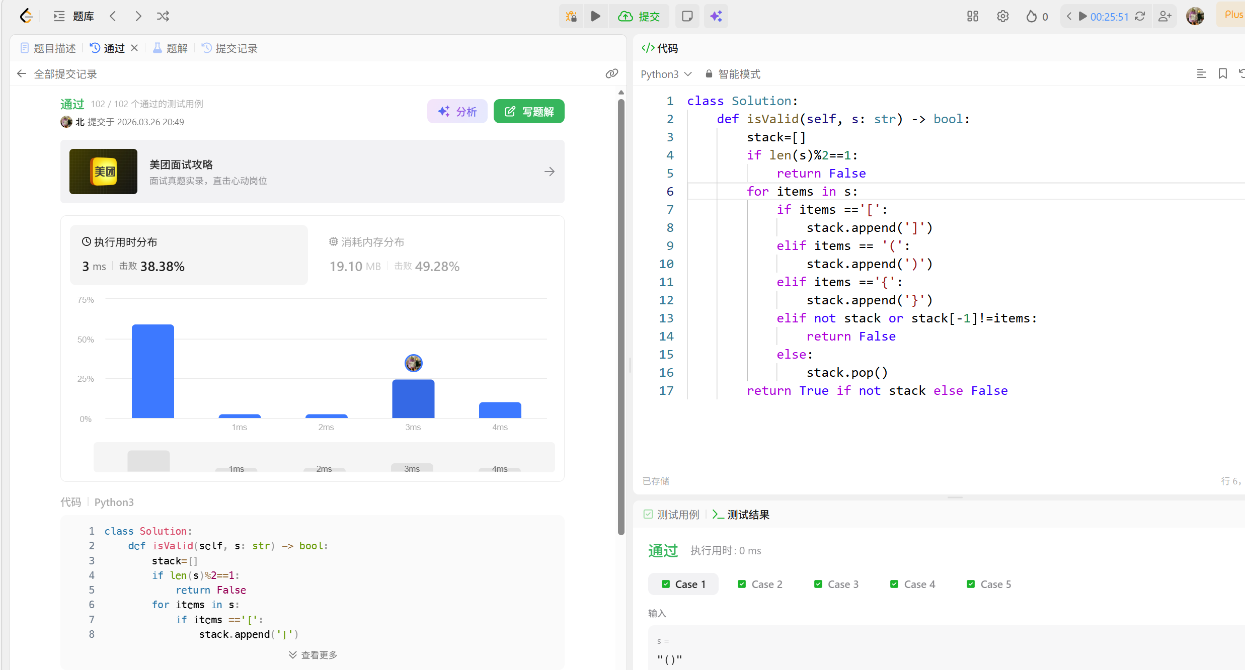
Task: Open the 美团面试攻略 banner arrow
Action: click(549, 172)
